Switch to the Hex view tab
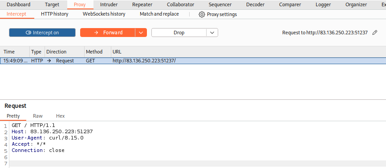This screenshot has width=386, height=168. pos(60,116)
